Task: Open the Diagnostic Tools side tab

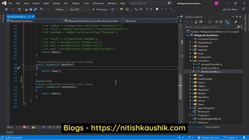Action: pos(245,23)
